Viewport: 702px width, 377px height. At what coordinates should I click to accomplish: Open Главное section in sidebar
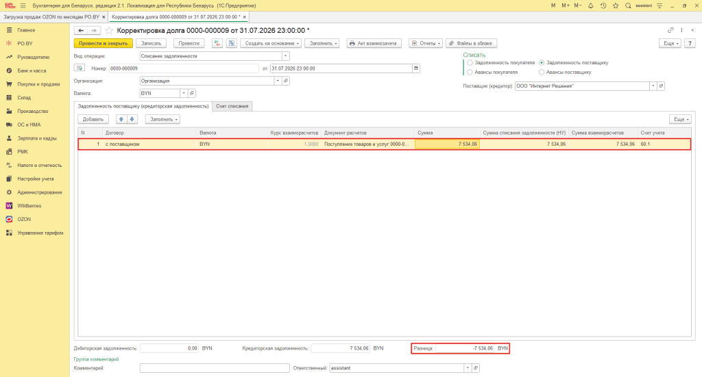(x=26, y=30)
